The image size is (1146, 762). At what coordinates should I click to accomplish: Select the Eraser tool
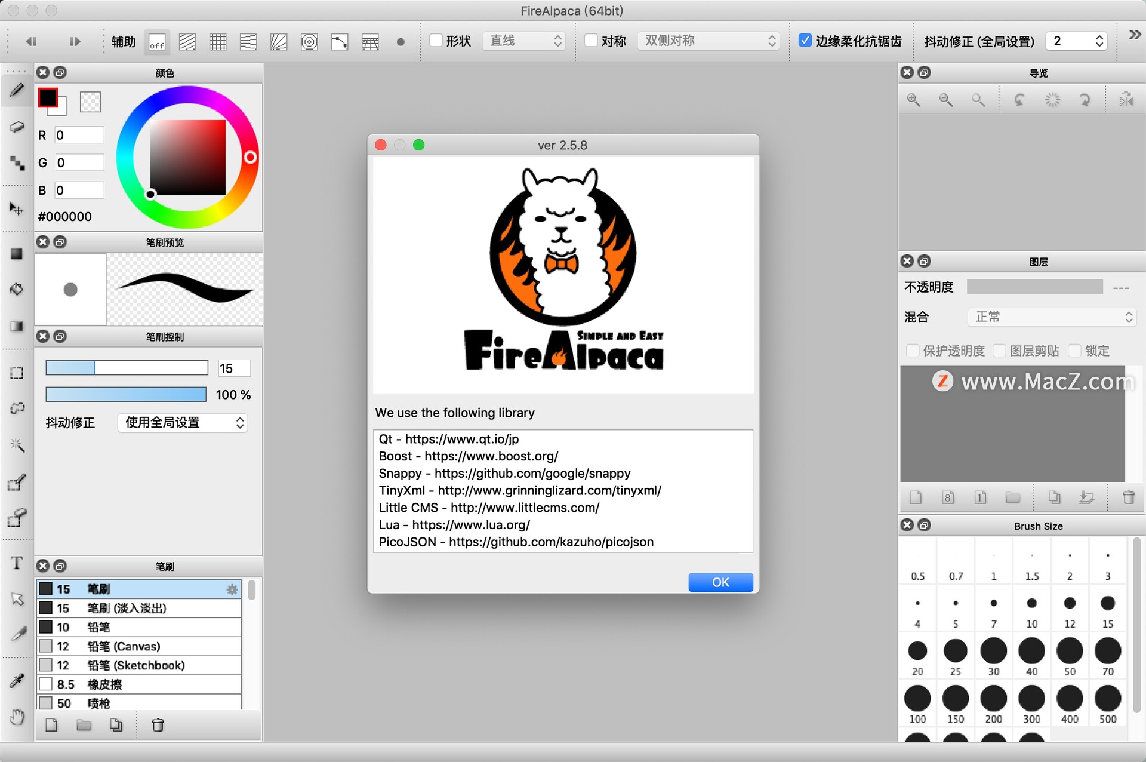click(x=17, y=127)
